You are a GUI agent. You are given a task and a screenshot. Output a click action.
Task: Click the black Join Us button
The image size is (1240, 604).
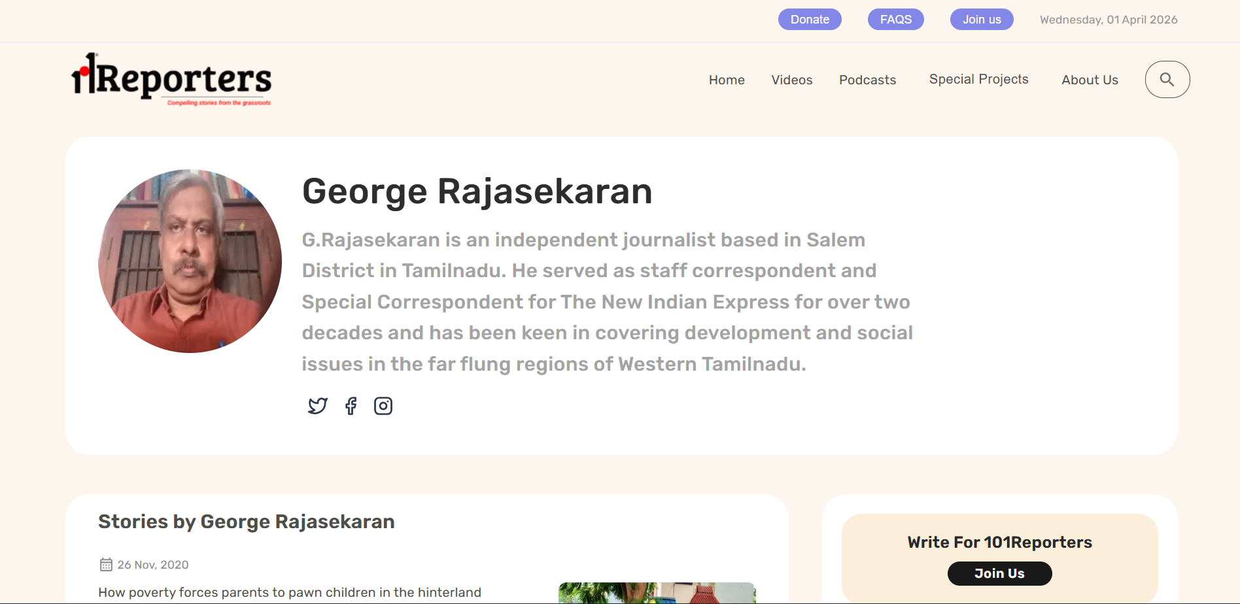click(x=999, y=573)
